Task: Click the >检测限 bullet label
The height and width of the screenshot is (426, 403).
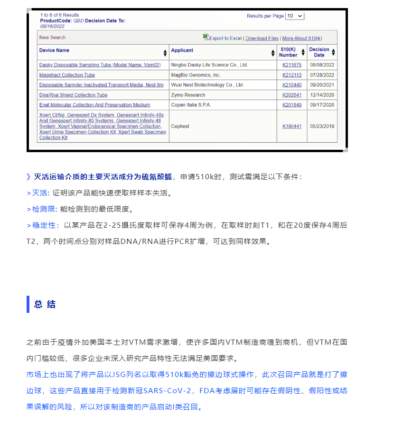Action: [41, 209]
